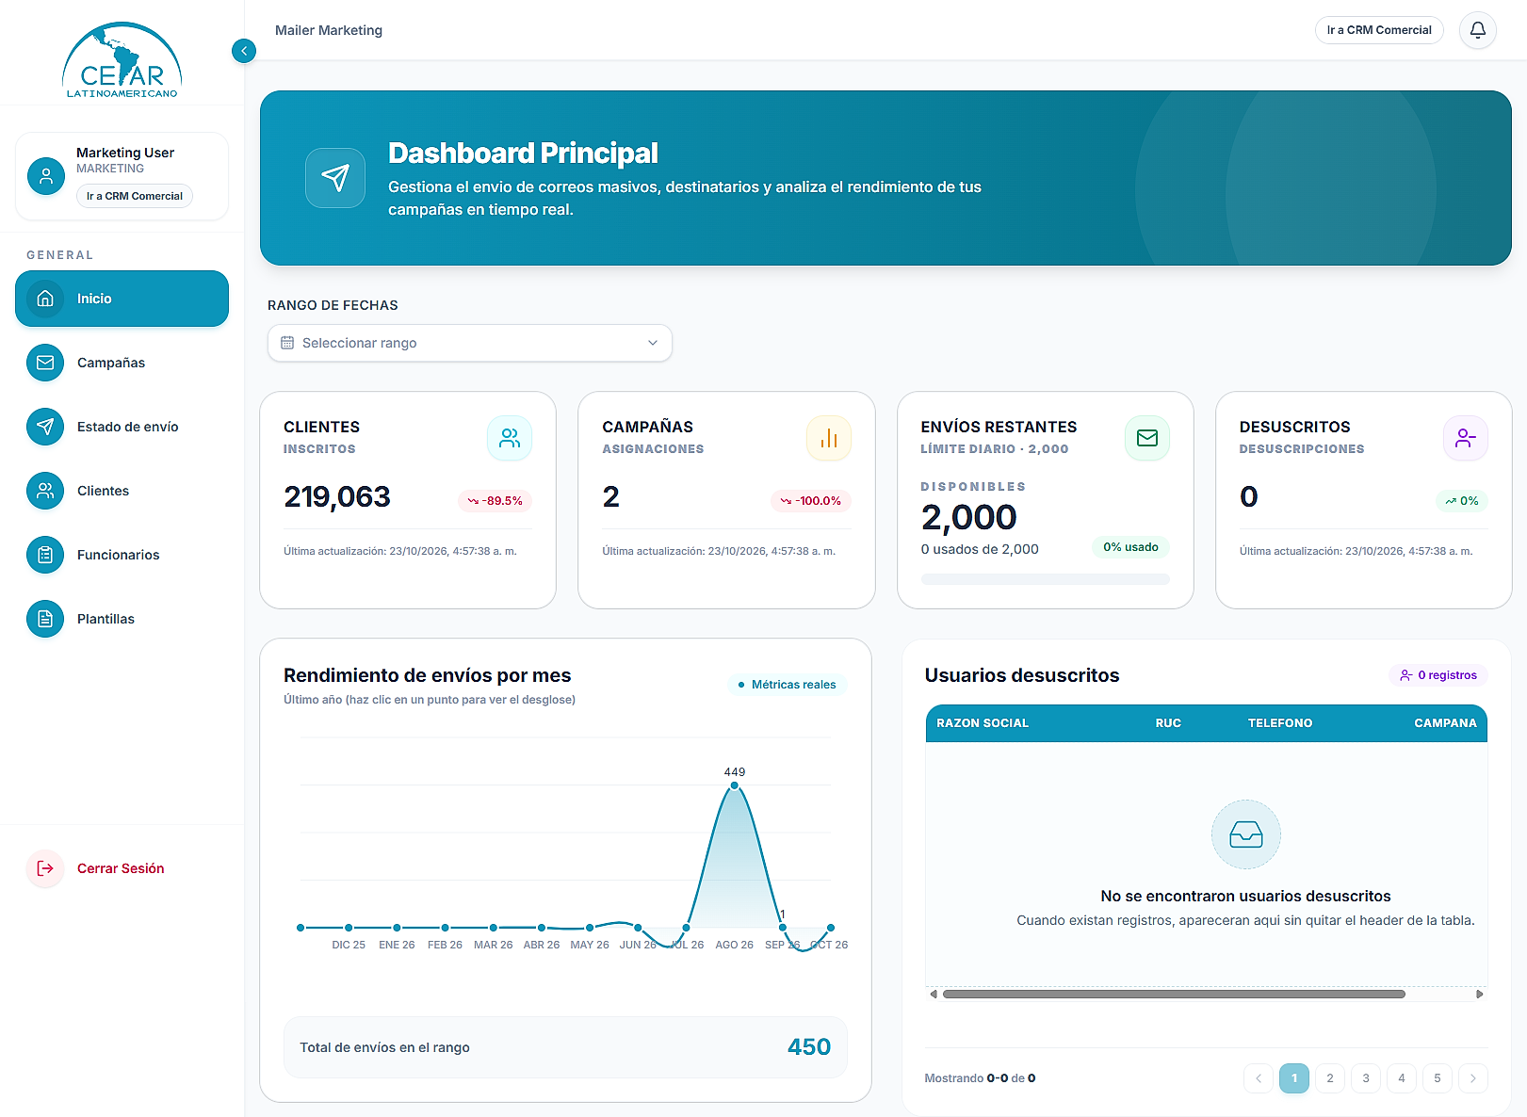Open the notifications bell icon
Screen dimensions: 1527x1117
[x=1477, y=30]
